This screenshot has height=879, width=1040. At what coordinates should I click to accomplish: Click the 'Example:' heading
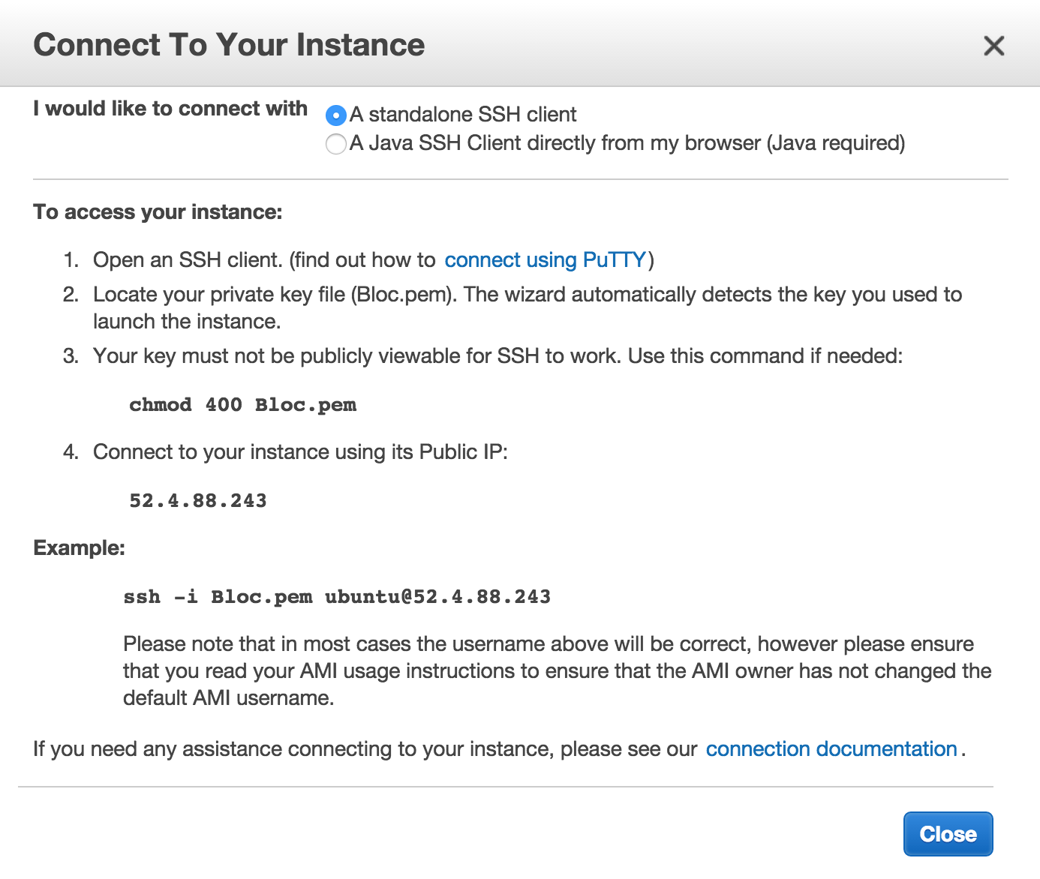[79, 548]
